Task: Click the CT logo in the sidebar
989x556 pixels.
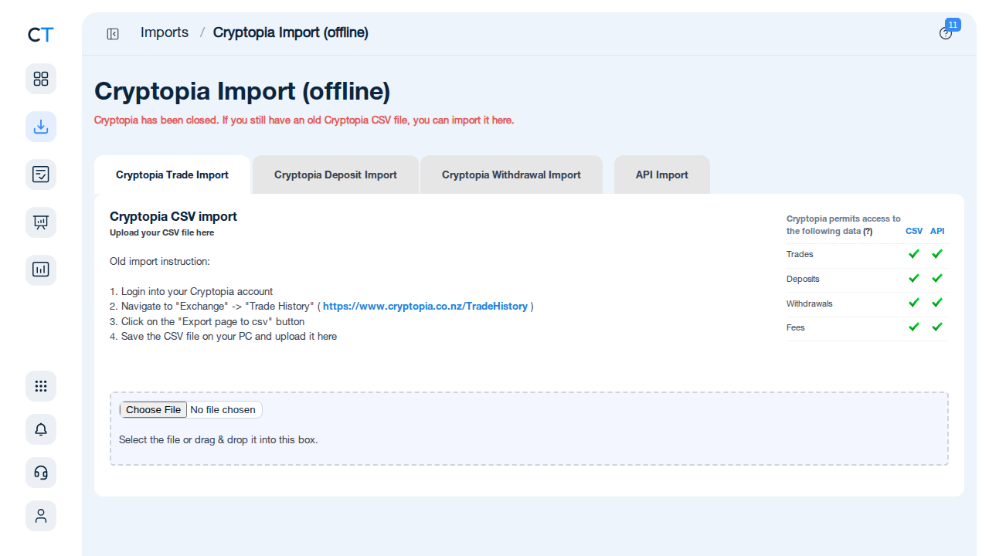Action: click(41, 35)
